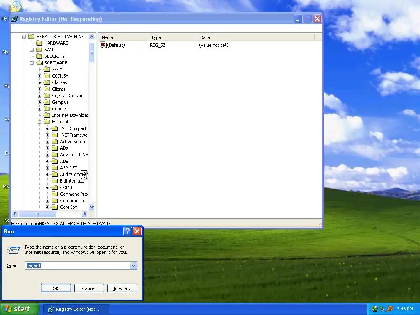Screen dimensions: 420x315
Task: Click the Registry Editor title bar icon
Action: coord(15,19)
